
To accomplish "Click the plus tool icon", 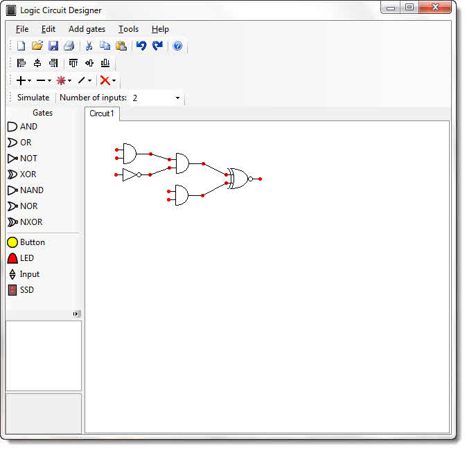I will (21, 80).
